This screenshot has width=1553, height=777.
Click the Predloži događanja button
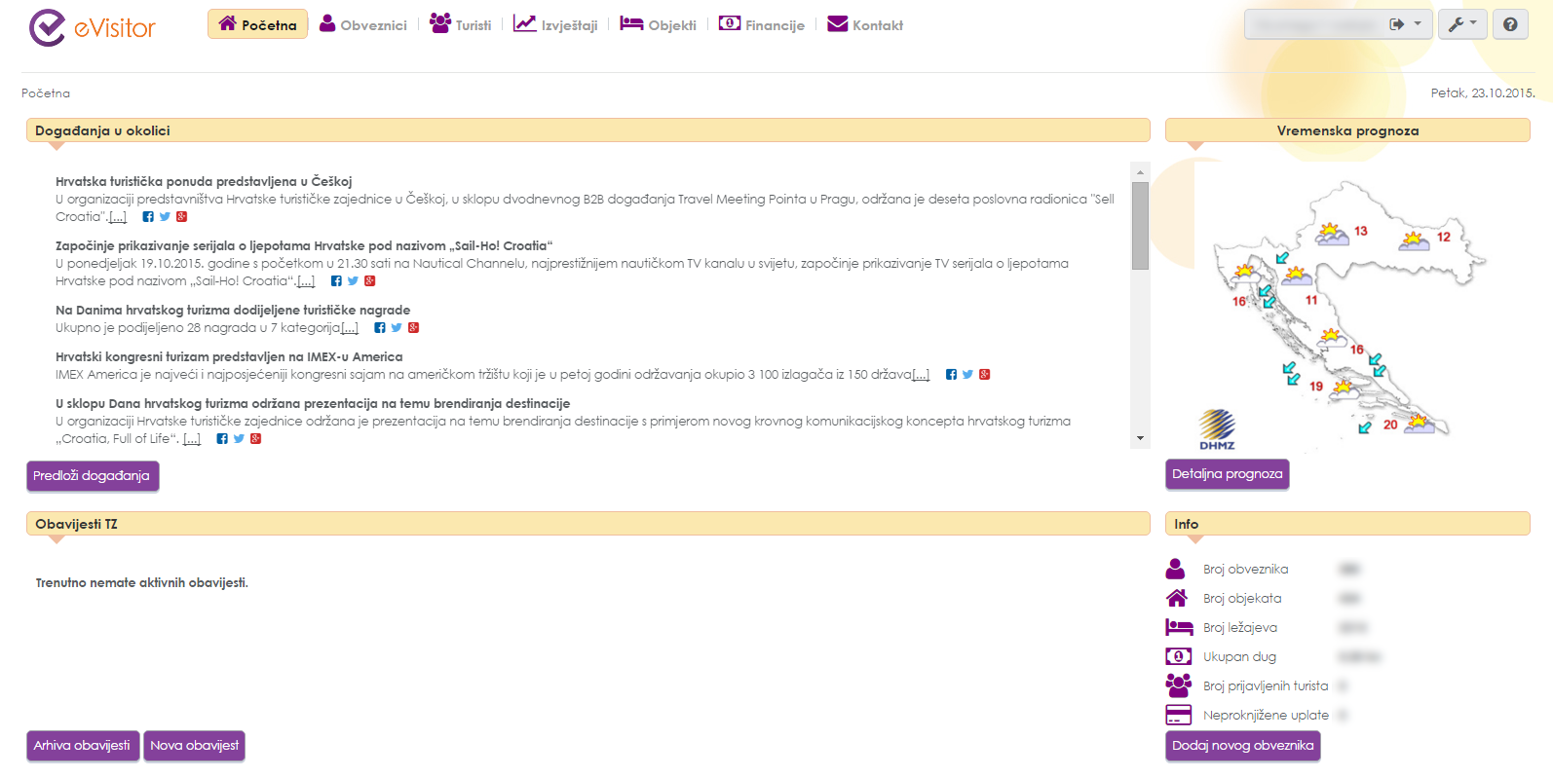tap(92, 475)
